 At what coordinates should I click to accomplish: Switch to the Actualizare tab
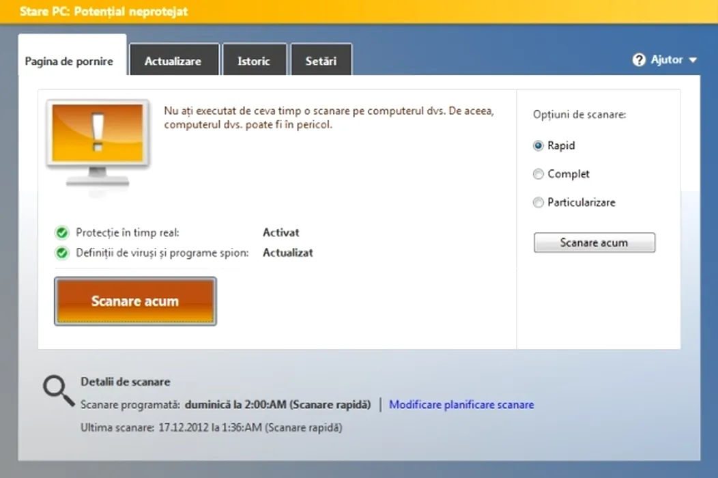[173, 61]
